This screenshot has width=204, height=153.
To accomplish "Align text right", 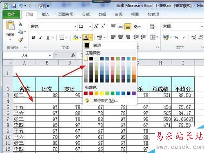I will 128,37.
